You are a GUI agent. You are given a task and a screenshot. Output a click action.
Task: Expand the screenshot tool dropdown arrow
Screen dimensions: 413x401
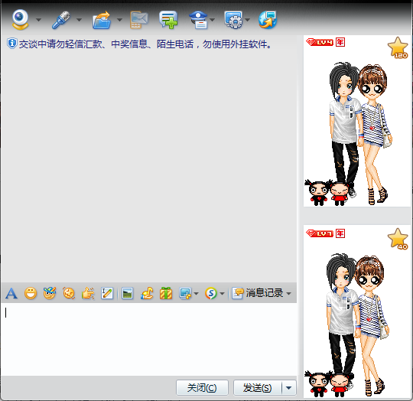(x=196, y=293)
